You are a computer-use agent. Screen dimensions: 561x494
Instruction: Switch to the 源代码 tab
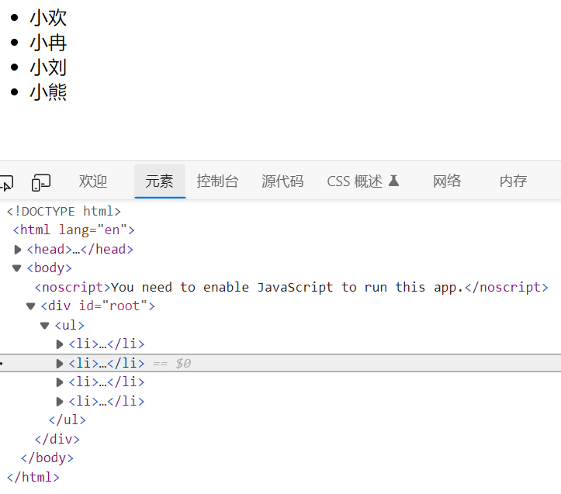pos(282,181)
